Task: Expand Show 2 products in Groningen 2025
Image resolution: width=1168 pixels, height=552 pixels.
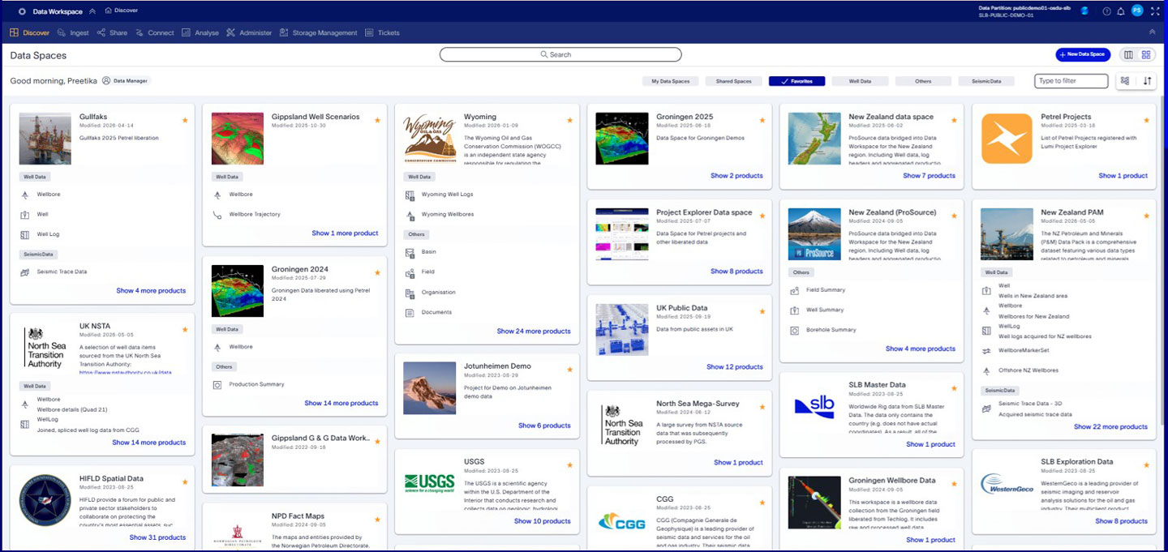Action: (736, 176)
